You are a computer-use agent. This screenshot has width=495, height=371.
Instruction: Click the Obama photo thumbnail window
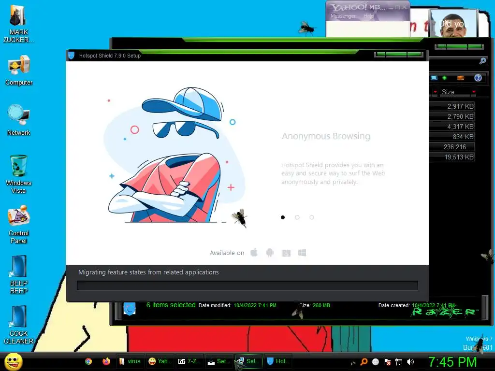click(x=453, y=23)
